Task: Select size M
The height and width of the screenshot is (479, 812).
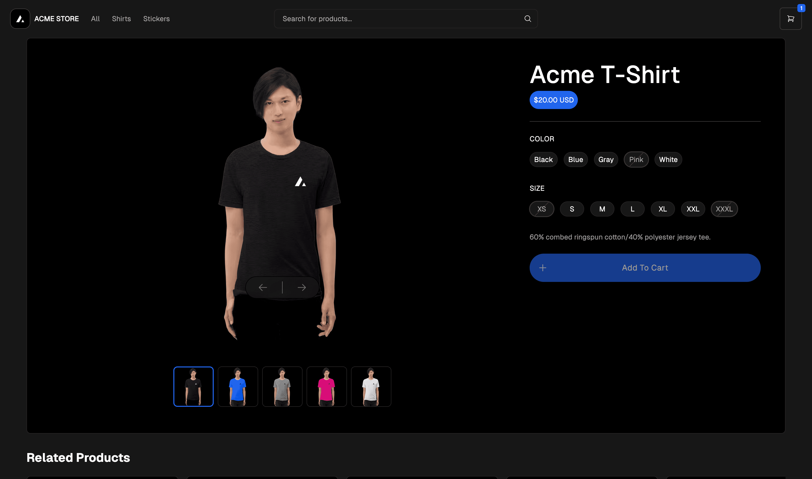Action: pyautogui.click(x=602, y=209)
